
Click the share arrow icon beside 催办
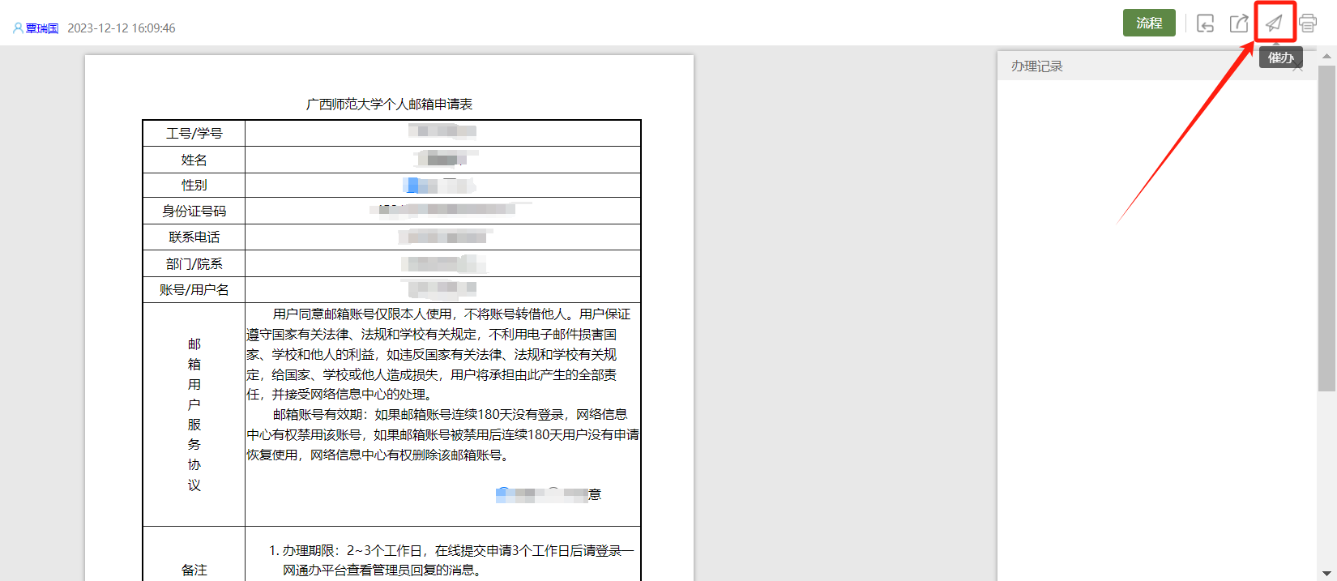[1239, 23]
